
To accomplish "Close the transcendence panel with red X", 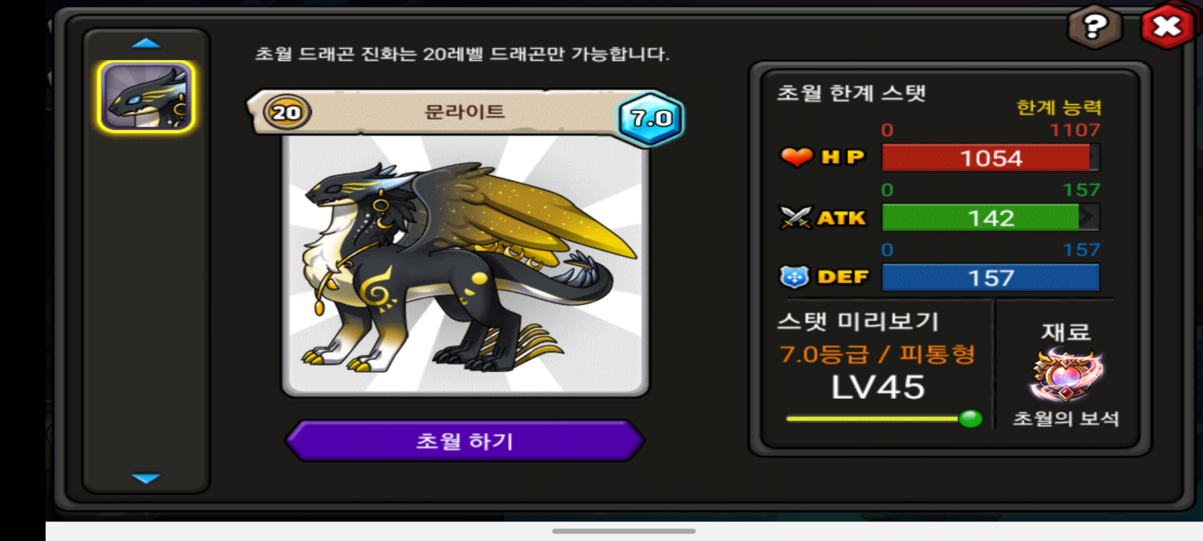I will point(1168,26).
